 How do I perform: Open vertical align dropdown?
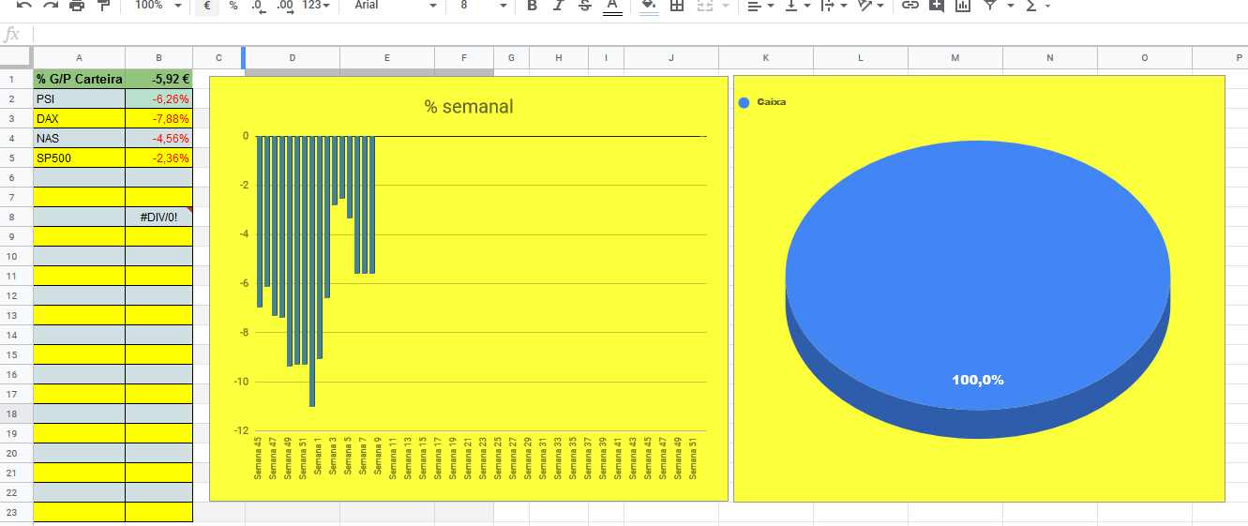[797, 6]
